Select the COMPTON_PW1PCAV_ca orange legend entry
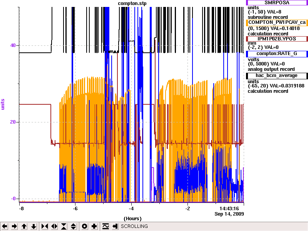Viewport: 308px width, 231px height. click(x=277, y=23)
